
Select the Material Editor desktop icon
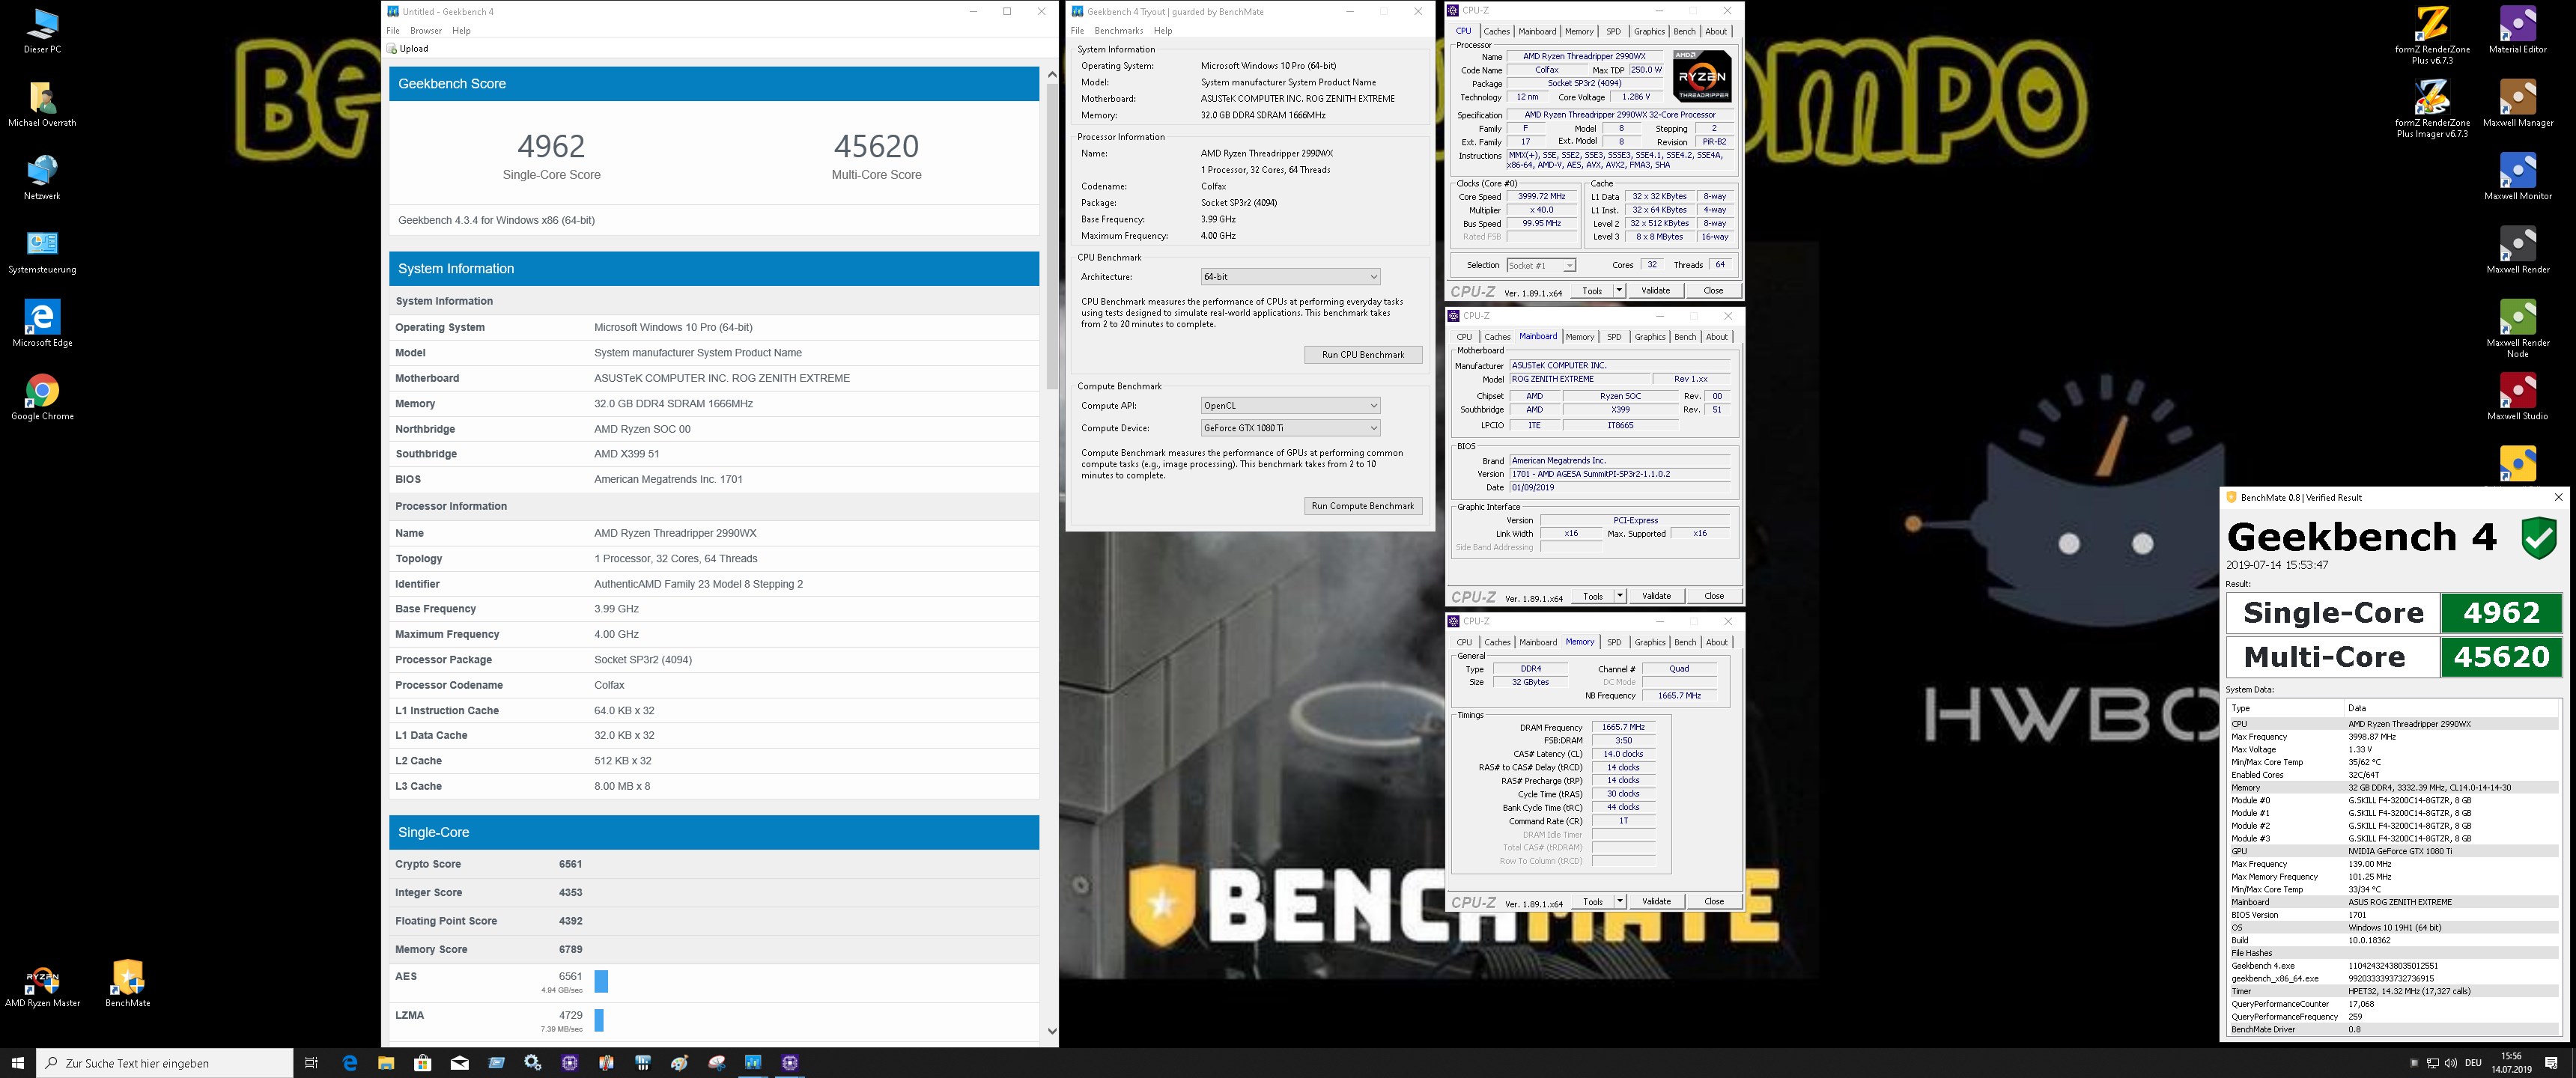tap(2517, 31)
